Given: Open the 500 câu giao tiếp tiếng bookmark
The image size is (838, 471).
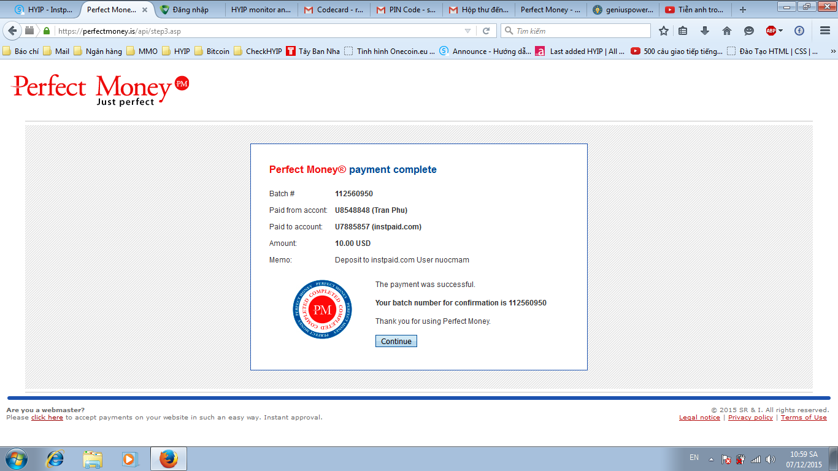Looking at the screenshot, I should pyautogui.click(x=677, y=52).
